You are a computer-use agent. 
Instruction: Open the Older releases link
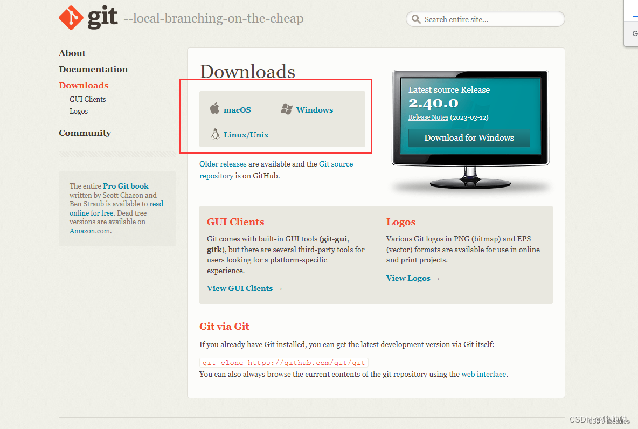223,164
